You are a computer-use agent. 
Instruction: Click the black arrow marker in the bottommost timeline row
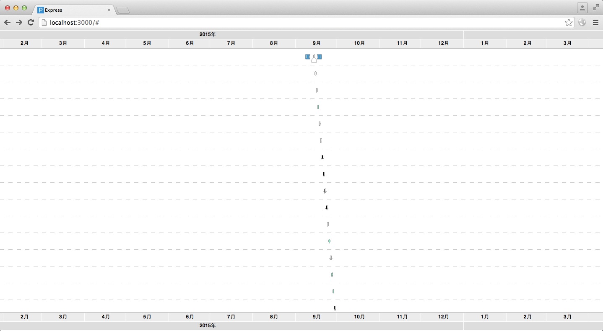[335, 308]
